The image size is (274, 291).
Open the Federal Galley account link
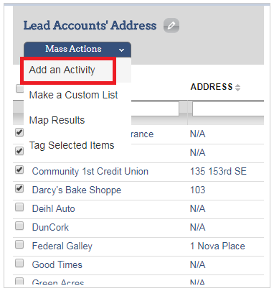pyautogui.click(x=62, y=246)
